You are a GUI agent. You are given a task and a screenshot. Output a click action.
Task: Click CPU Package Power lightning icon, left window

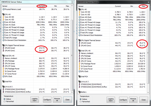click(3, 69)
